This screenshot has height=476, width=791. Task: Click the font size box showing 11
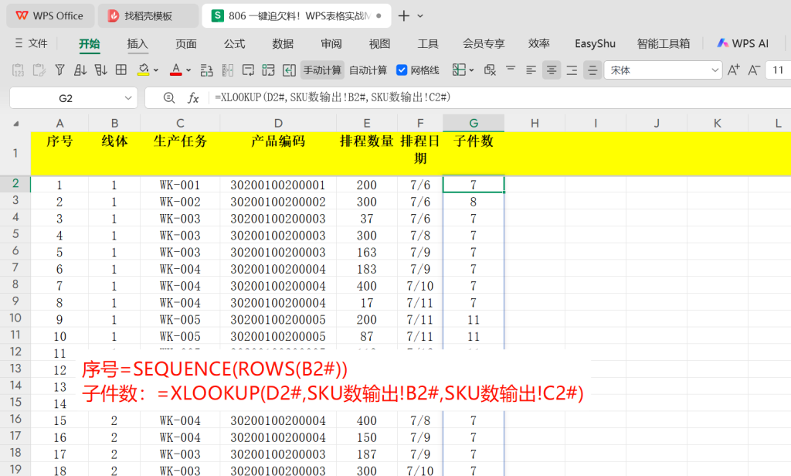[x=779, y=70]
